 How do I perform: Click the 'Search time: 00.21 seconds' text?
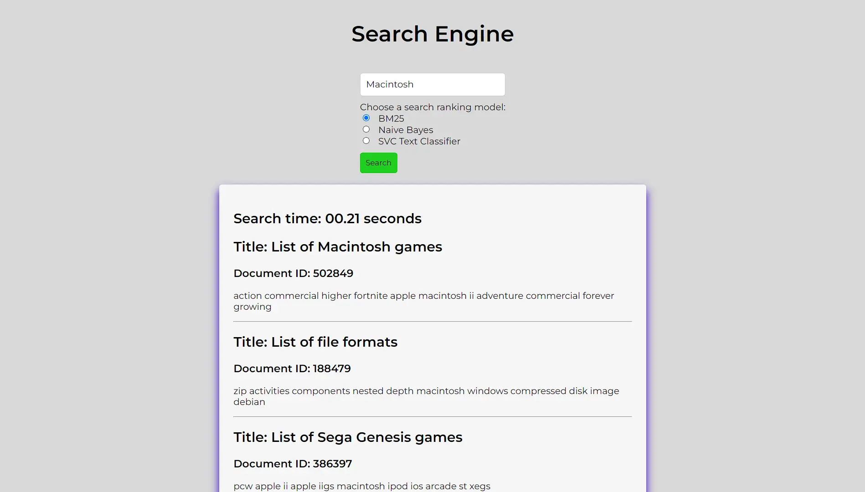[327, 219]
